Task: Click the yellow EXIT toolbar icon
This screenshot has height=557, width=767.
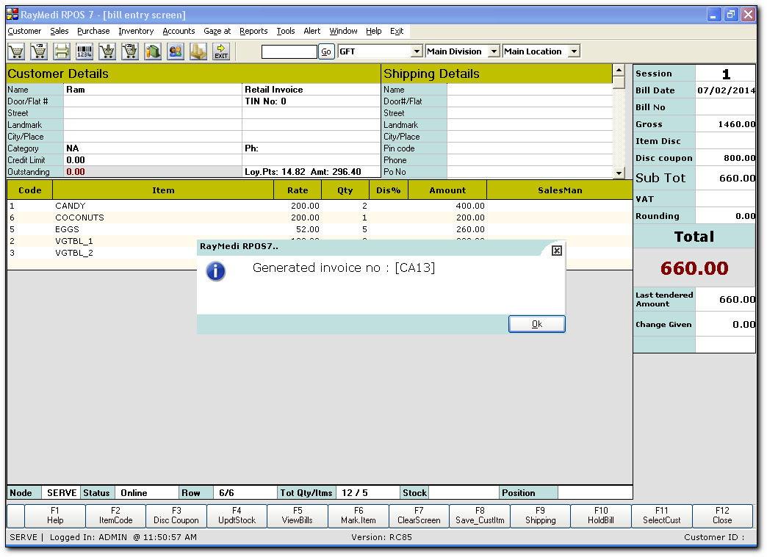Action: point(220,51)
